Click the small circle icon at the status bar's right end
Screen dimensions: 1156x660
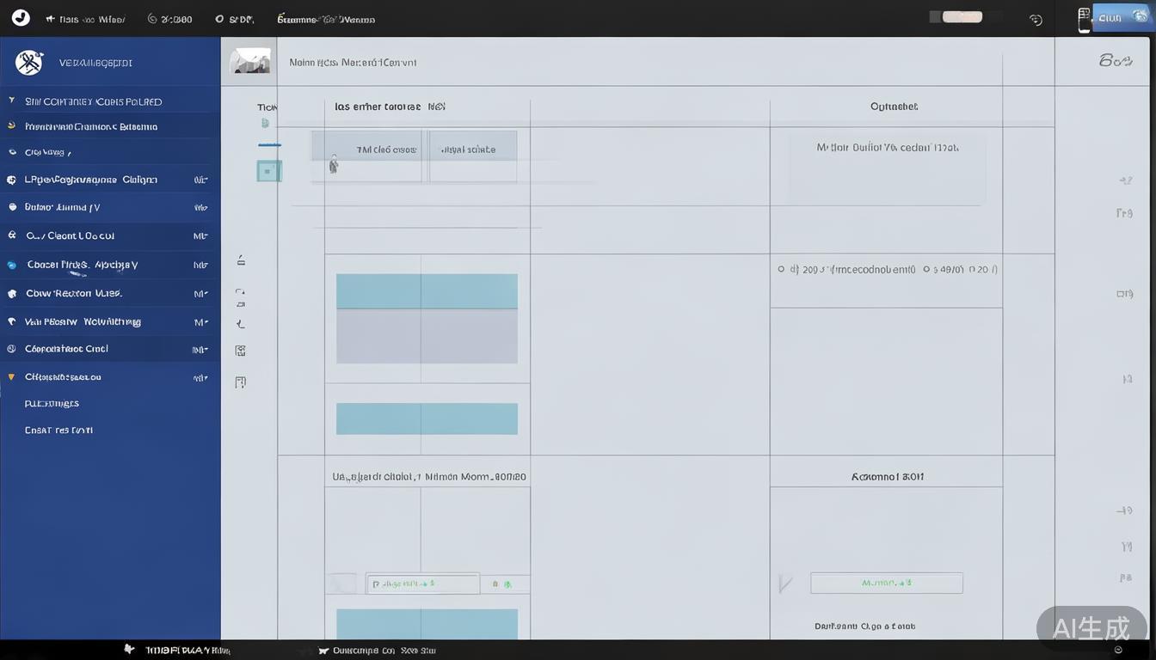(x=1118, y=651)
